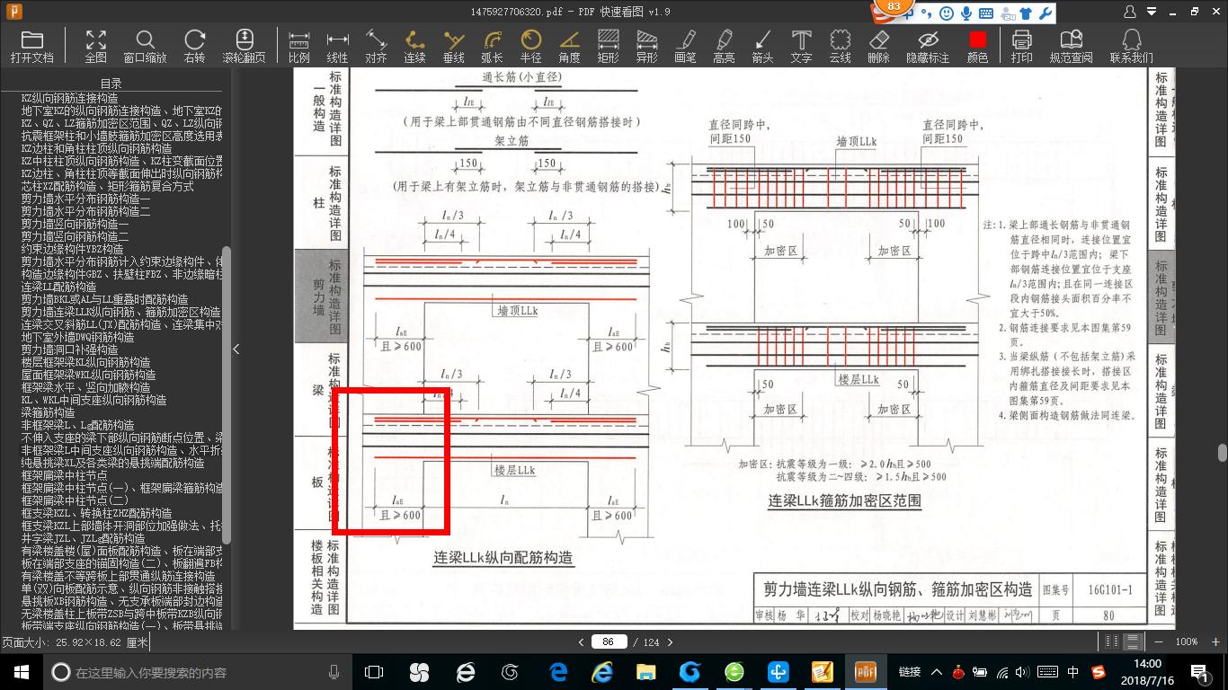Open bookmark 剪力墙竖向钢筋构造二

75,235
